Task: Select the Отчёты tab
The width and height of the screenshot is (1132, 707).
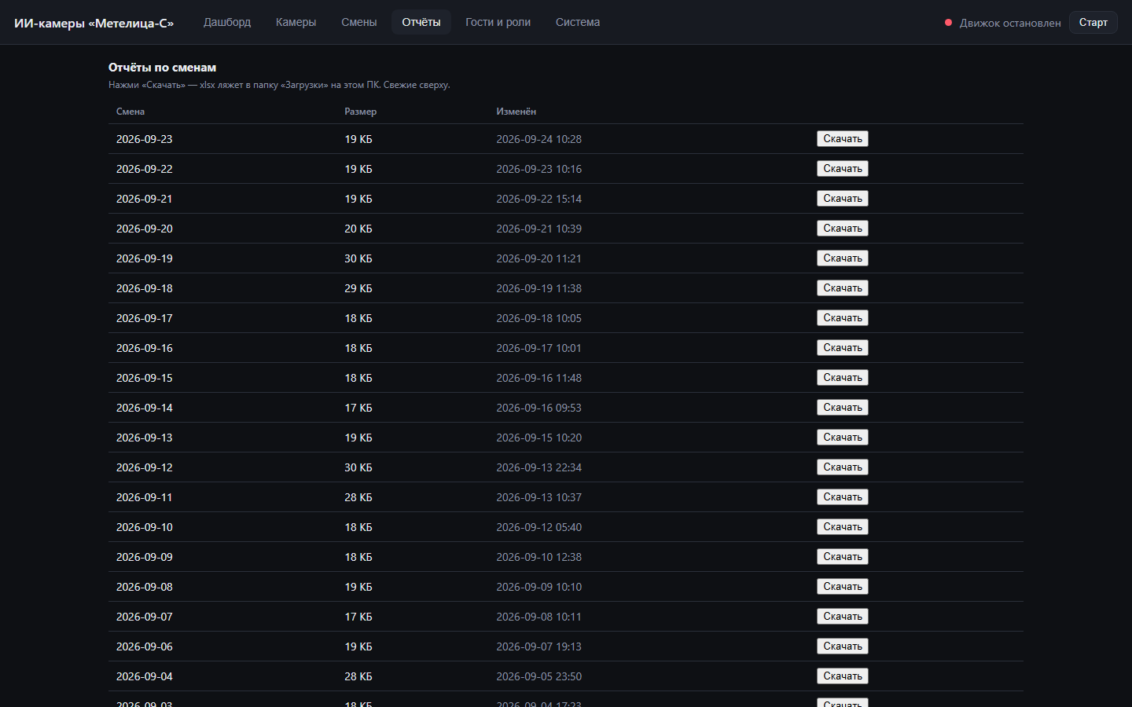Action: pos(421,22)
